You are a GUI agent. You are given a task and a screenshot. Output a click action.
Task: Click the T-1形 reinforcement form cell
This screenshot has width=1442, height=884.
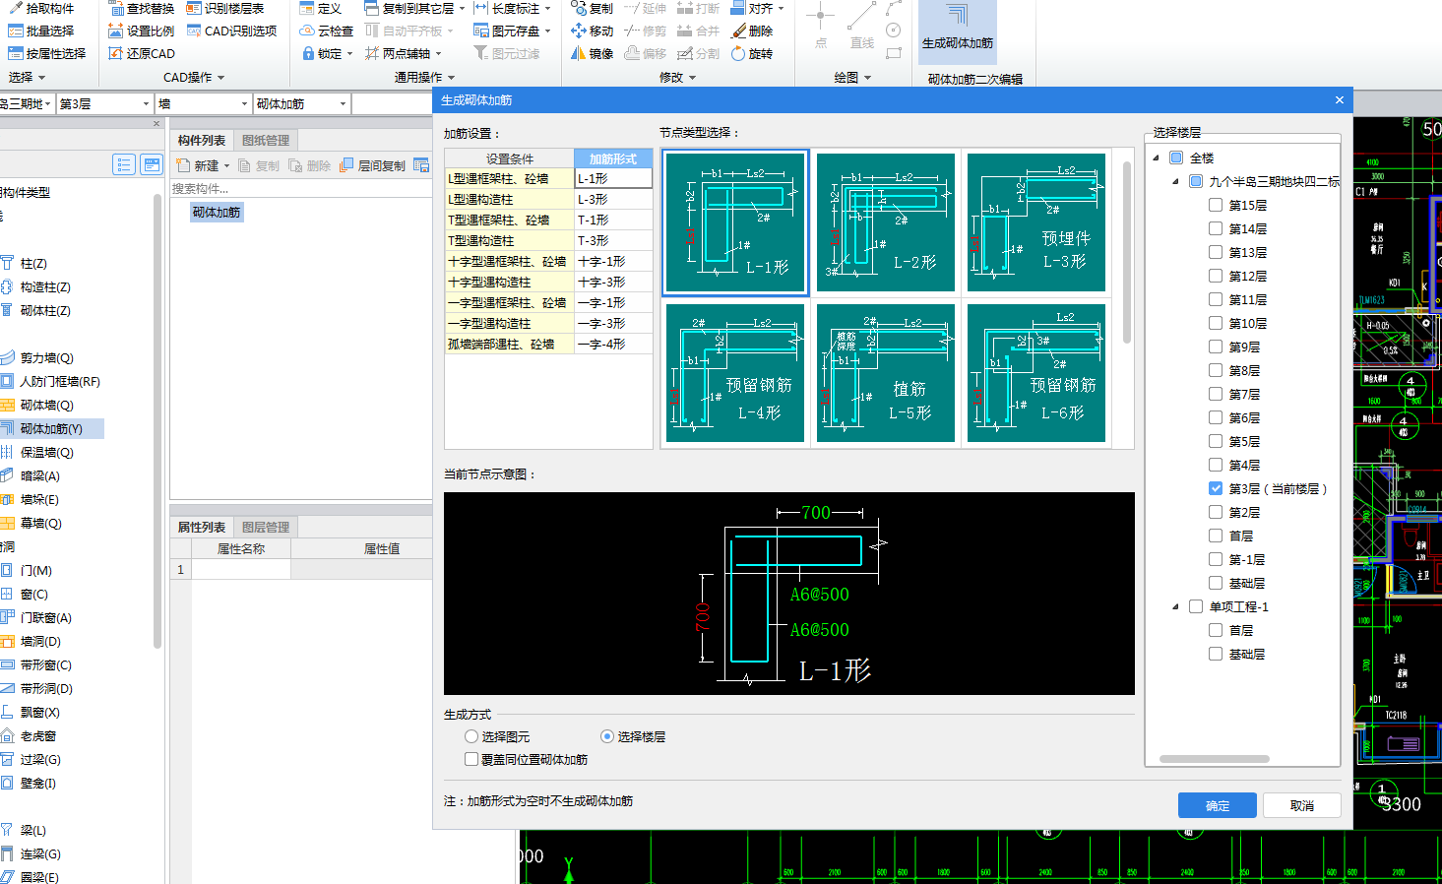pos(613,220)
